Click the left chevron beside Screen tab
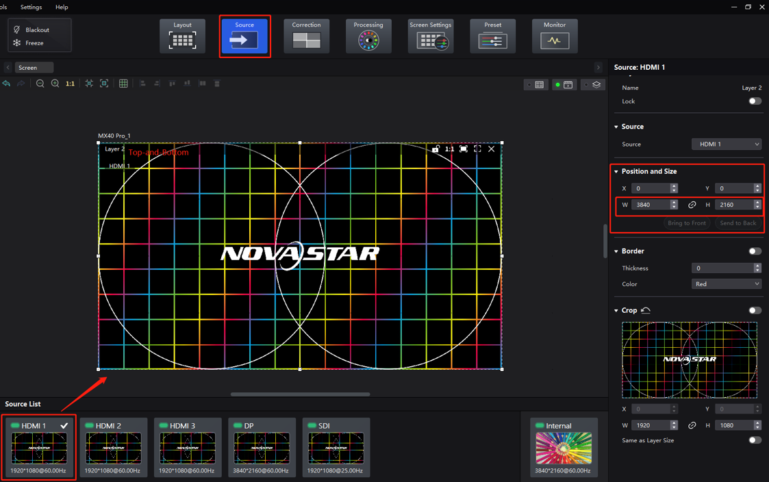The height and width of the screenshot is (482, 769). (x=8, y=68)
